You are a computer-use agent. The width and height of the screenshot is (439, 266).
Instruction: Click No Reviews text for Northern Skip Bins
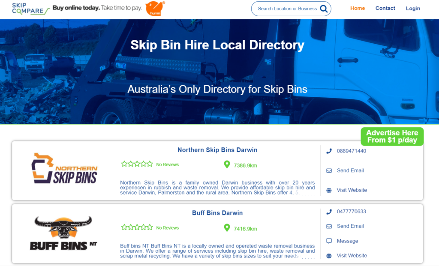pos(168,164)
